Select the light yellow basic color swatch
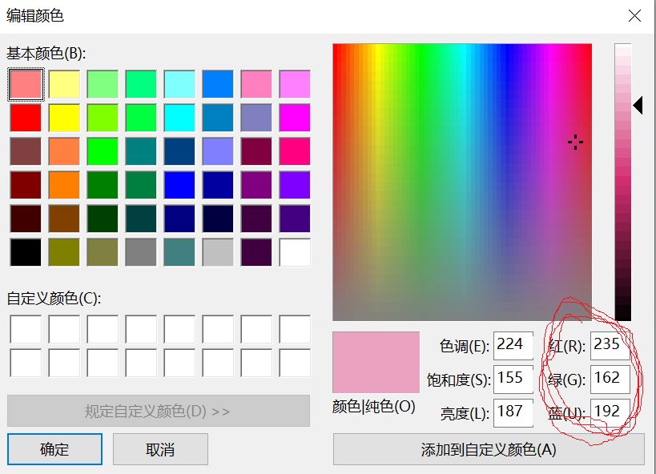 coord(64,84)
